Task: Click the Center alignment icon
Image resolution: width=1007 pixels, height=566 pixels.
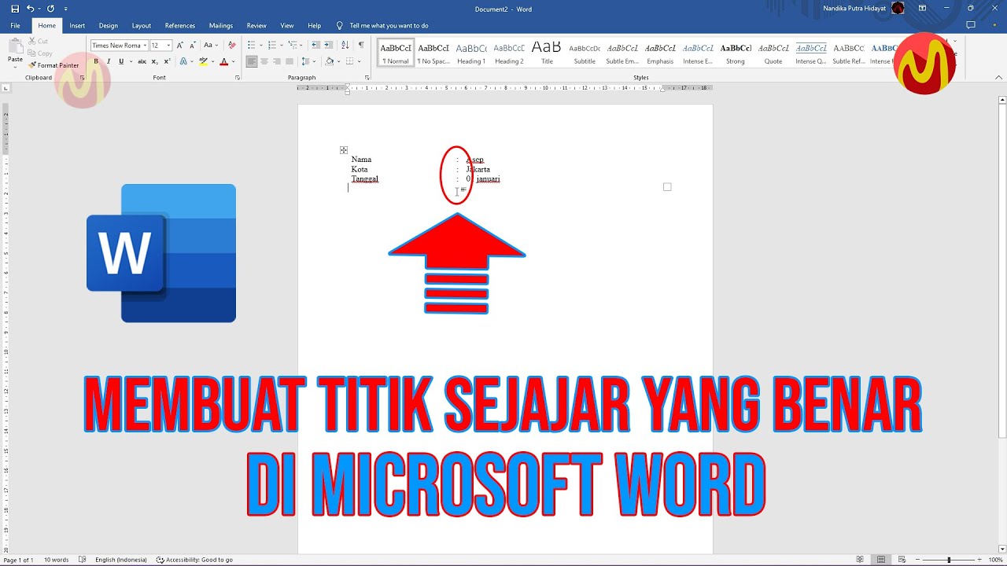Action: [x=264, y=61]
